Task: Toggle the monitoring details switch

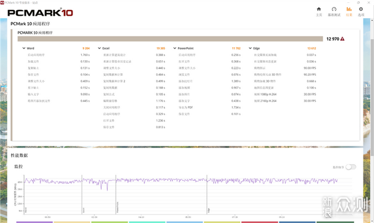Action: 351,167
